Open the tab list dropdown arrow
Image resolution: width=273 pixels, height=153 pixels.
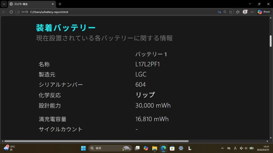click(4, 4)
